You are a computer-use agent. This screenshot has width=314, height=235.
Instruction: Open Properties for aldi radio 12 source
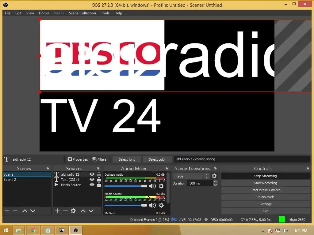point(78,159)
